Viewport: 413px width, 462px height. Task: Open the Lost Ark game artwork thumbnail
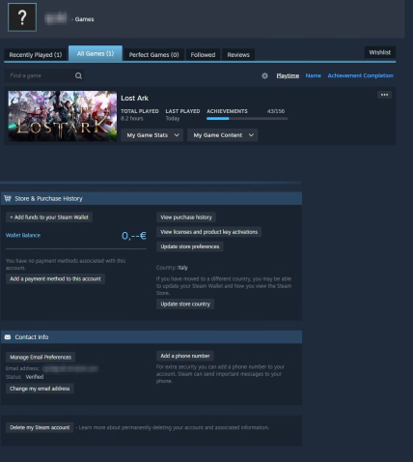[63, 116]
